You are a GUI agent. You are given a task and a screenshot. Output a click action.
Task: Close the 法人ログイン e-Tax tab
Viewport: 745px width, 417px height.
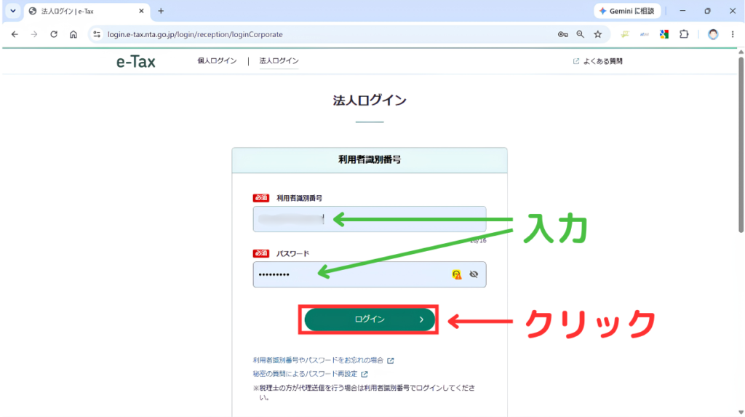[x=141, y=11]
